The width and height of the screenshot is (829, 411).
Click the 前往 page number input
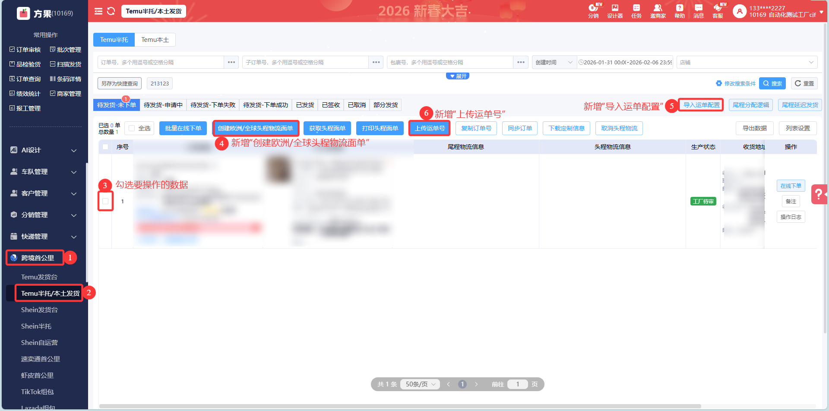pyautogui.click(x=518, y=384)
